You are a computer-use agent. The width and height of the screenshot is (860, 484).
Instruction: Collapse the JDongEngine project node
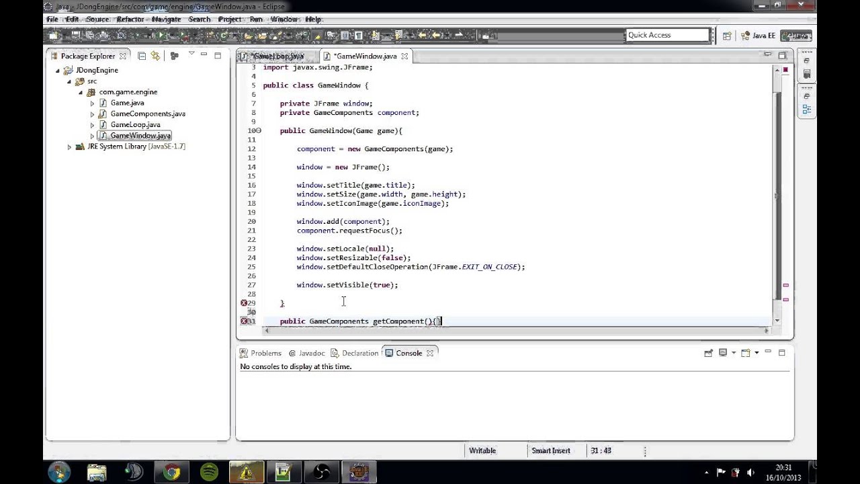pyautogui.click(x=58, y=70)
